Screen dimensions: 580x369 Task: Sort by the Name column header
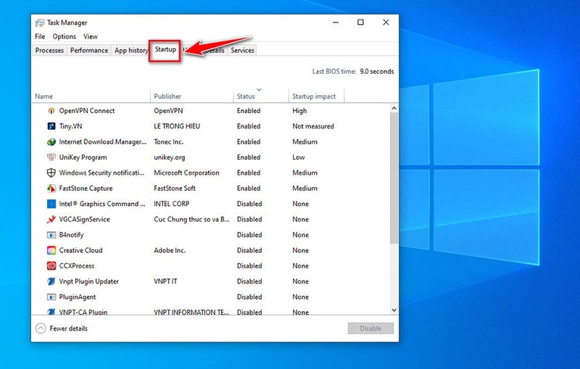pos(91,96)
